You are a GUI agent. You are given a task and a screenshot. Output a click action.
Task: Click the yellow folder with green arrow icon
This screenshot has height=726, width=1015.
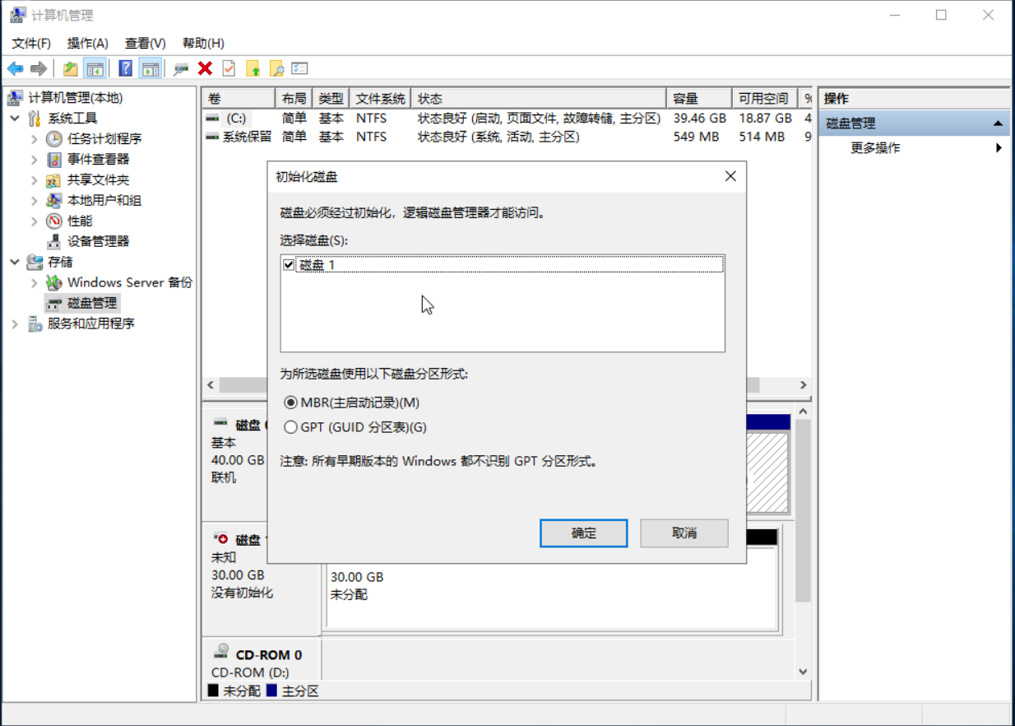click(253, 68)
